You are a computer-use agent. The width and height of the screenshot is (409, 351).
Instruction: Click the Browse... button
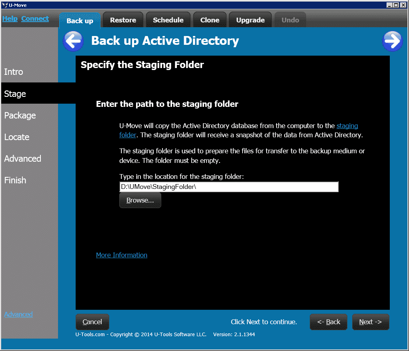tap(140, 200)
